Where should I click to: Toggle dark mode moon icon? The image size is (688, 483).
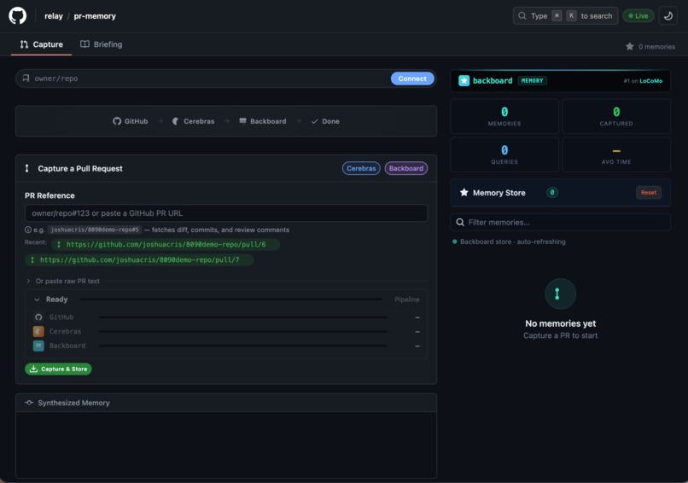pyautogui.click(x=668, y=16)
